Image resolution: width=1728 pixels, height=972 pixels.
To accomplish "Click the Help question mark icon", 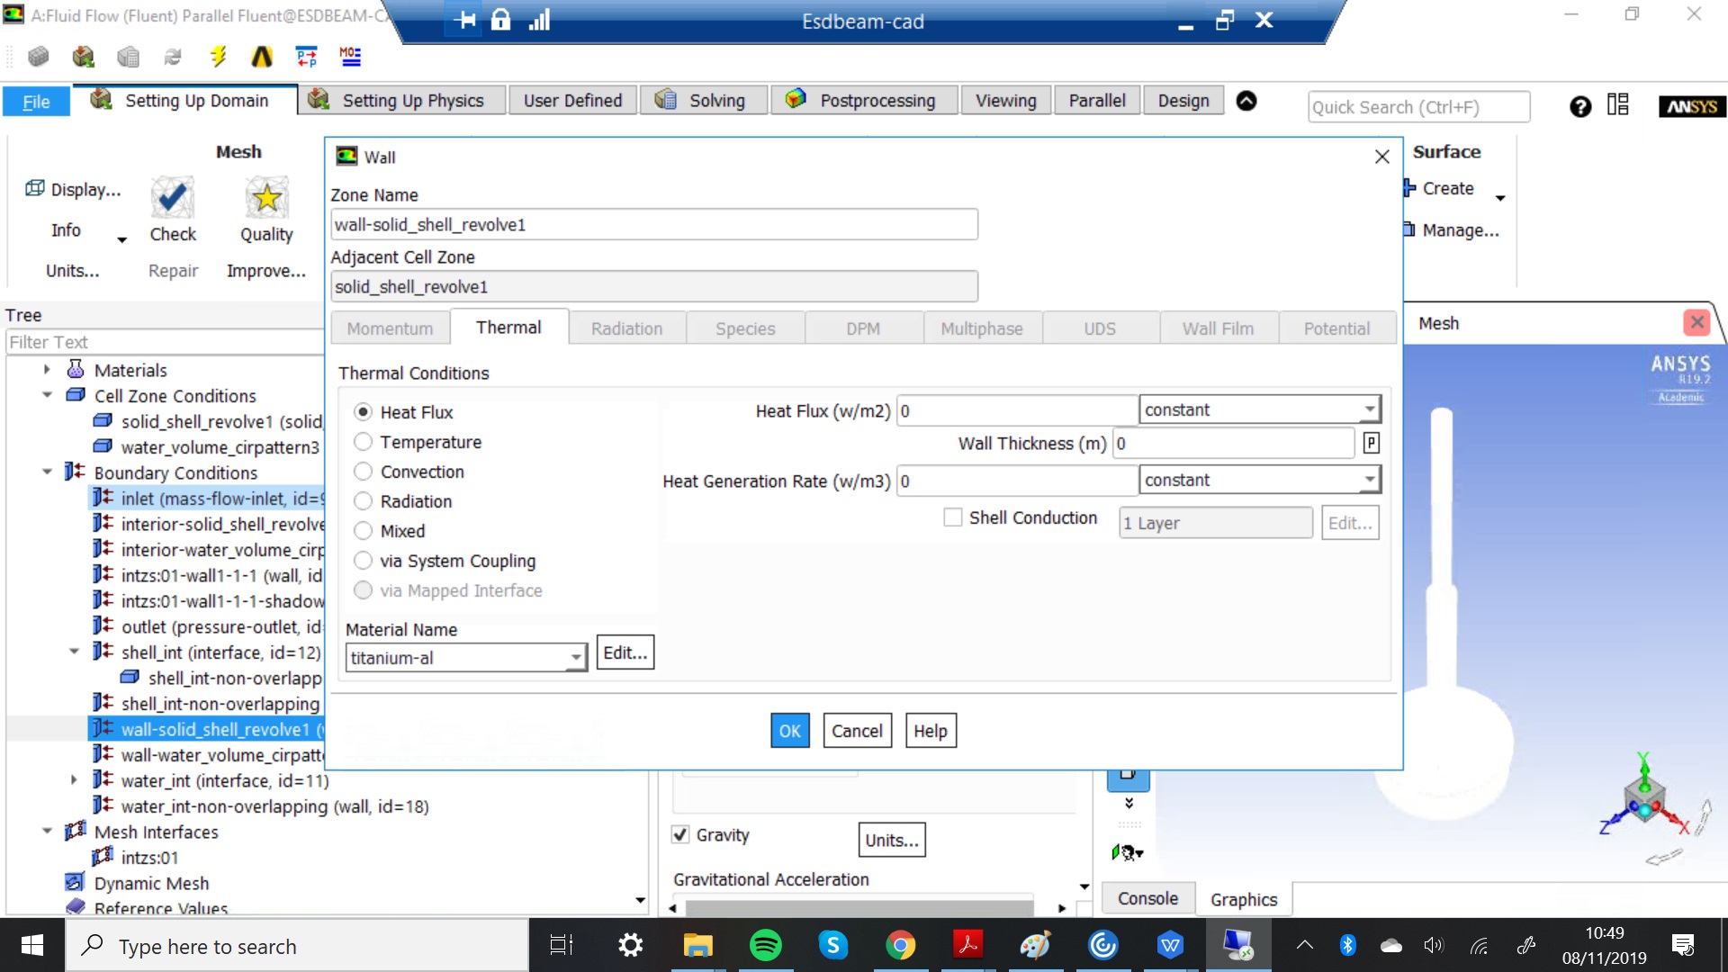I will [1579, 107].
